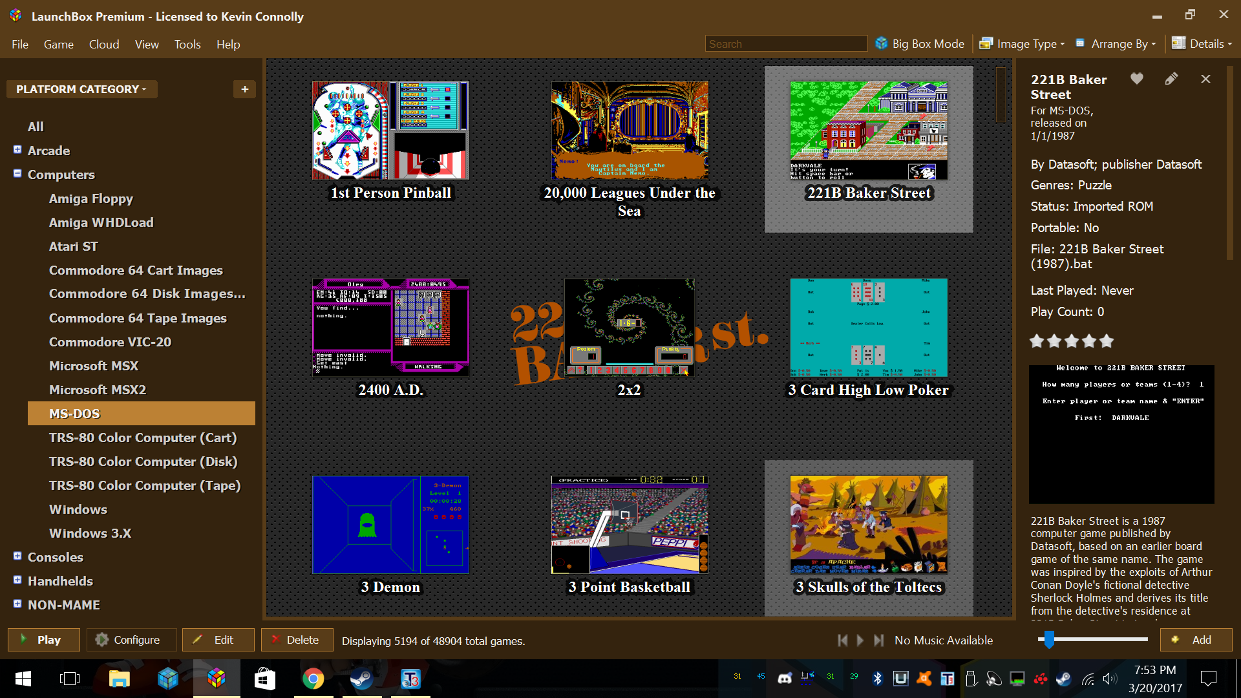Select Atari ST platform
Screen dimensions: 1241x698
[74, 246]
